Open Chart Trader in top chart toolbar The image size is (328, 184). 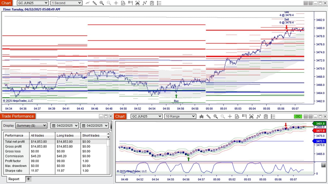[x=130, y=3]
